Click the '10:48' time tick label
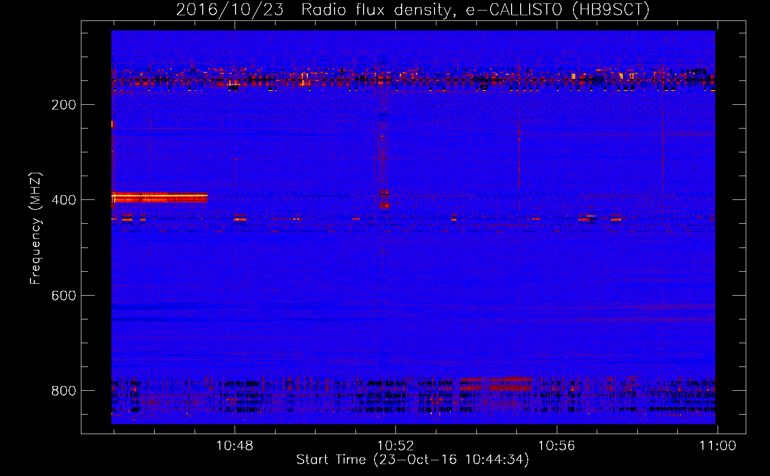Screen dimensions: 770x476 point(235,446)
